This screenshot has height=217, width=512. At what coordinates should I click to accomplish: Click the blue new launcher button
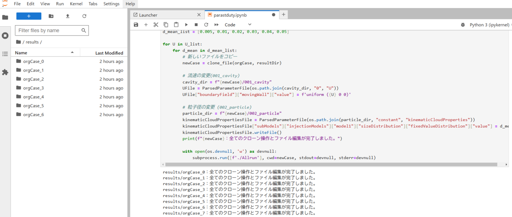29,16
